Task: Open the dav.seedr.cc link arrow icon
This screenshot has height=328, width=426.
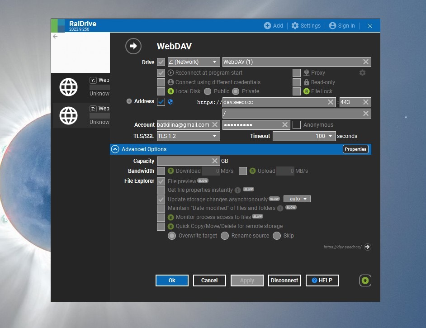Action: [368, 247]
